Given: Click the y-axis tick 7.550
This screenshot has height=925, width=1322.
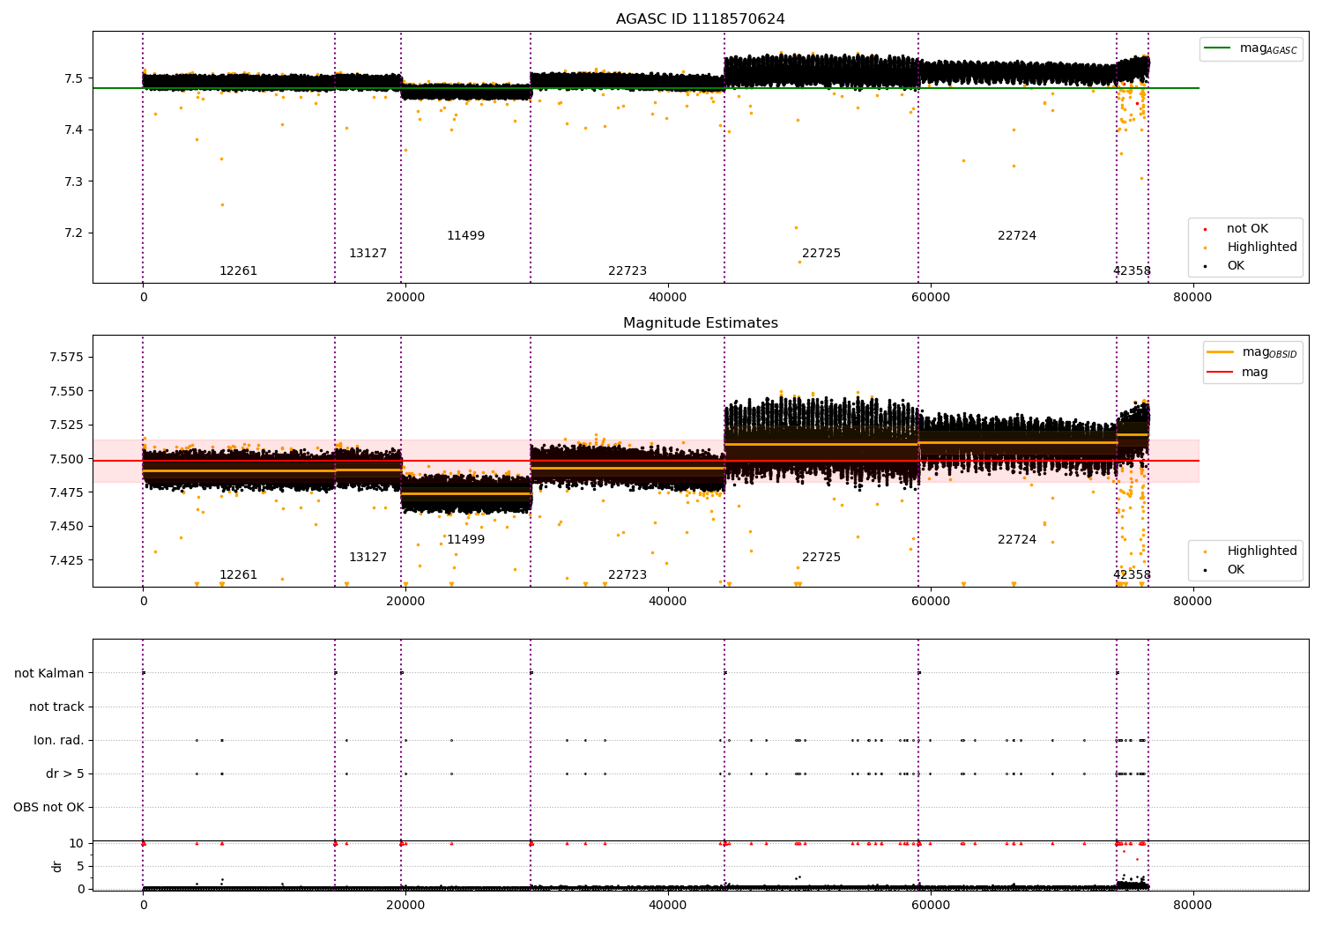Looking at the screenshot, I should point(67,391).
